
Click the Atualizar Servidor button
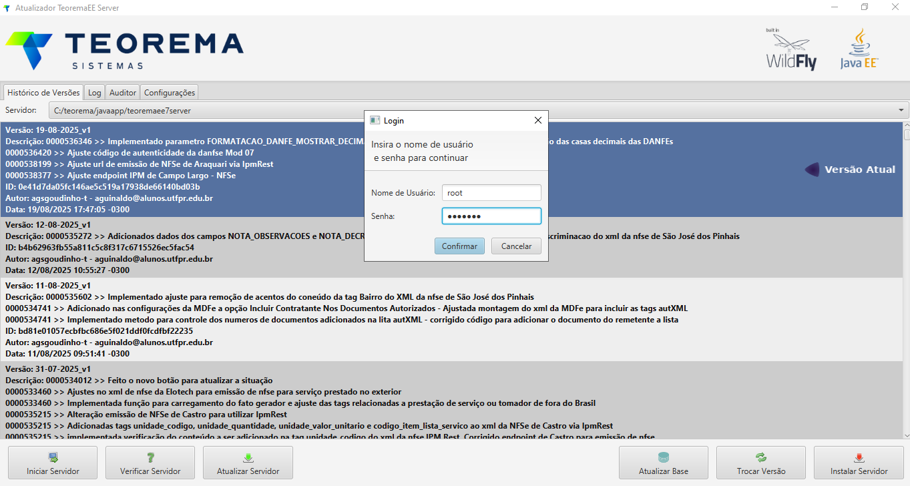click(248, 463)
